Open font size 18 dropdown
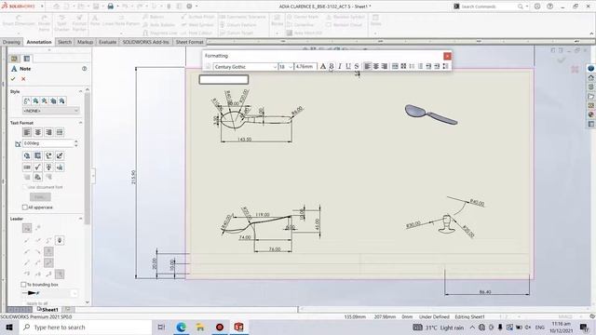This screenshot has width=596, height=335. [291, 67]
